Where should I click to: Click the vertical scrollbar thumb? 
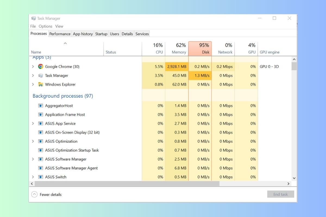(x=294, y=66)
